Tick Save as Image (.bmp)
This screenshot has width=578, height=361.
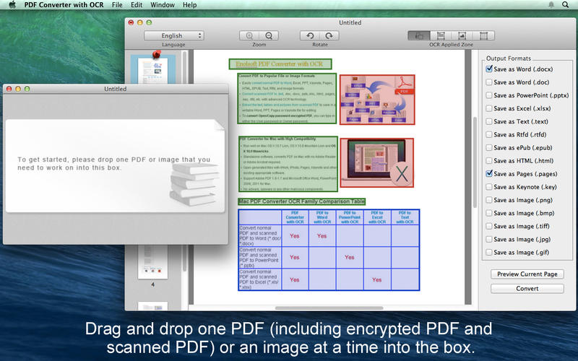[x=489, y=213]
